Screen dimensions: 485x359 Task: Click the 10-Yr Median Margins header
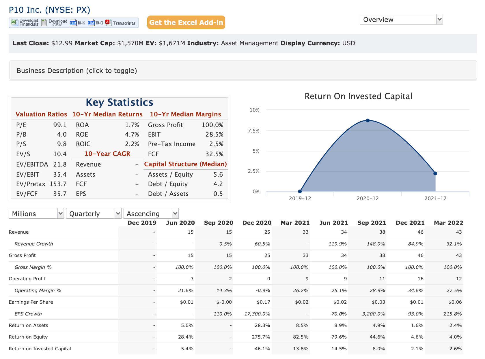pos(186,114)
